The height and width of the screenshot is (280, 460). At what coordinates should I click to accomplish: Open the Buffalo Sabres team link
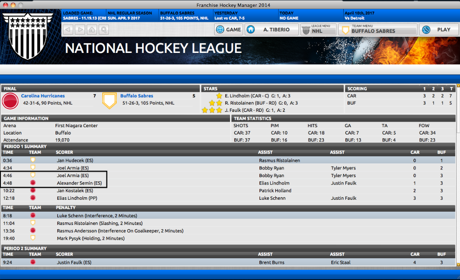136,96
